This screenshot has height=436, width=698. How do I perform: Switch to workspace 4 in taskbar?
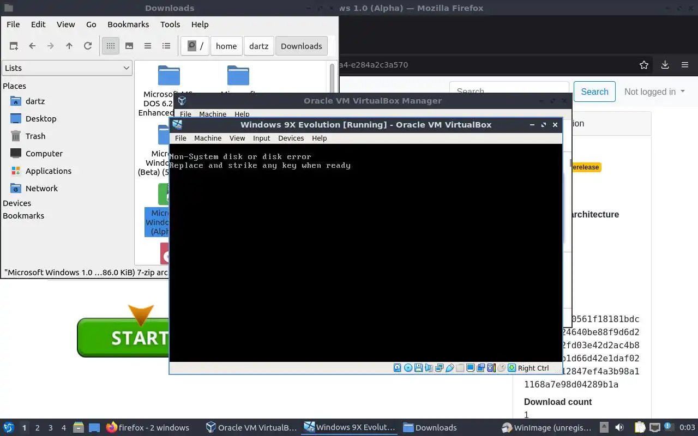click(x=64, y=428)
